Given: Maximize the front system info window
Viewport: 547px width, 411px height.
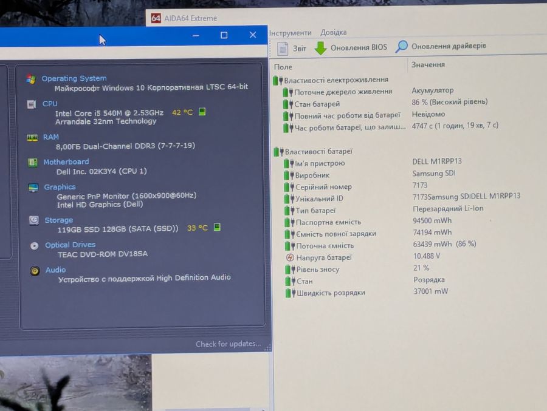Looking at the screenshot, I should [224, 35].
